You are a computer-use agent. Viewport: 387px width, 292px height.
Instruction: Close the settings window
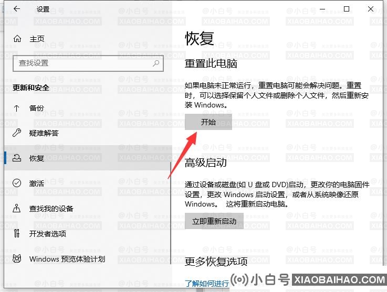pyautogui.click(x=371, y=9)
